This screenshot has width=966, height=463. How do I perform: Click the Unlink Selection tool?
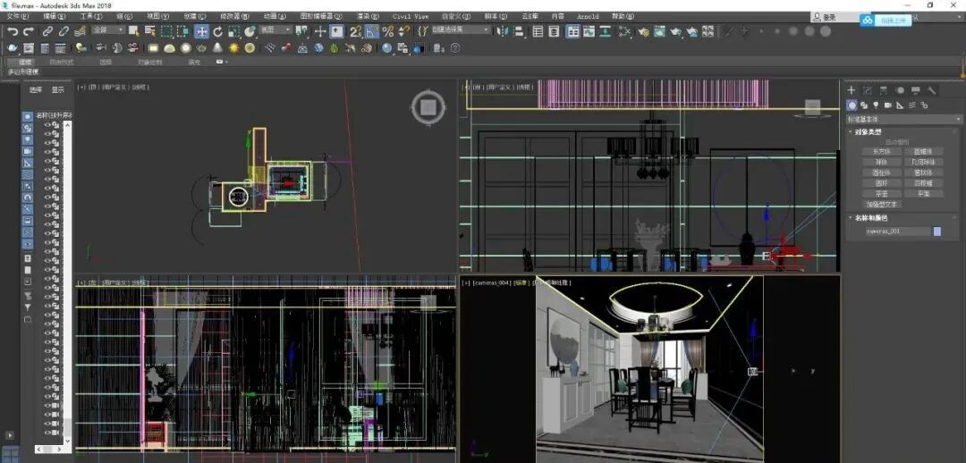click(x=64, y=31)
